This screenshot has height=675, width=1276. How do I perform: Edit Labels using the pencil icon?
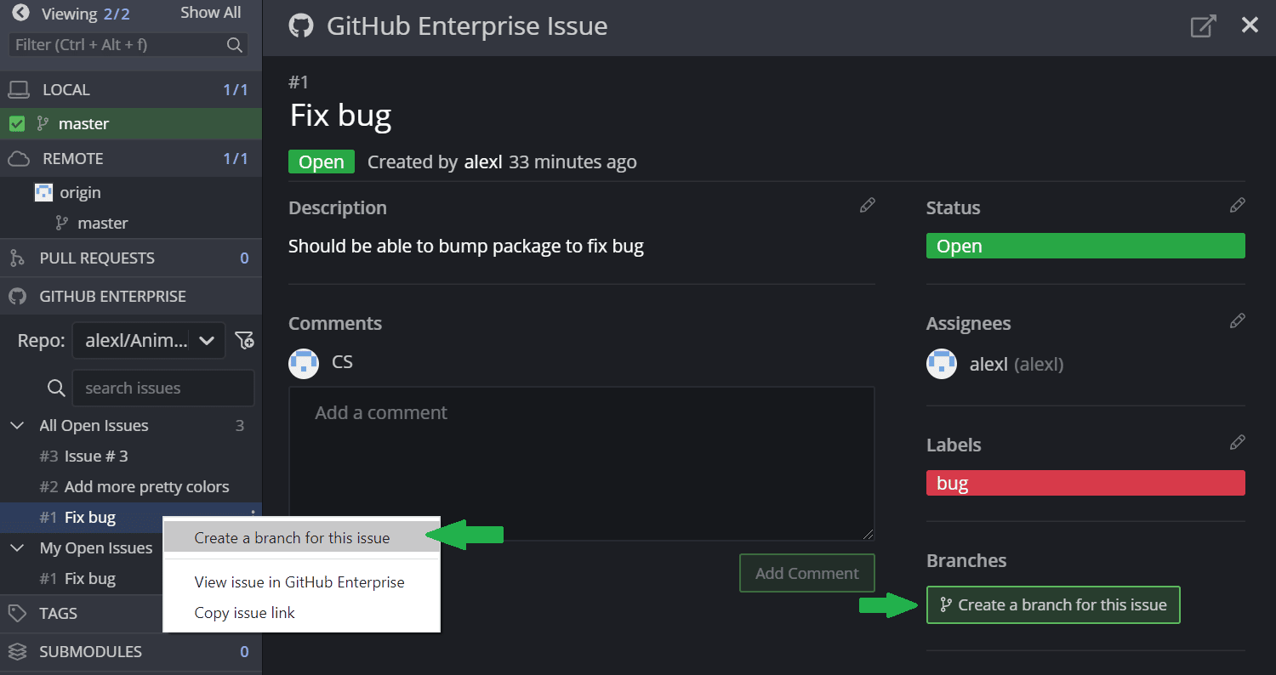pos(1237,443)
